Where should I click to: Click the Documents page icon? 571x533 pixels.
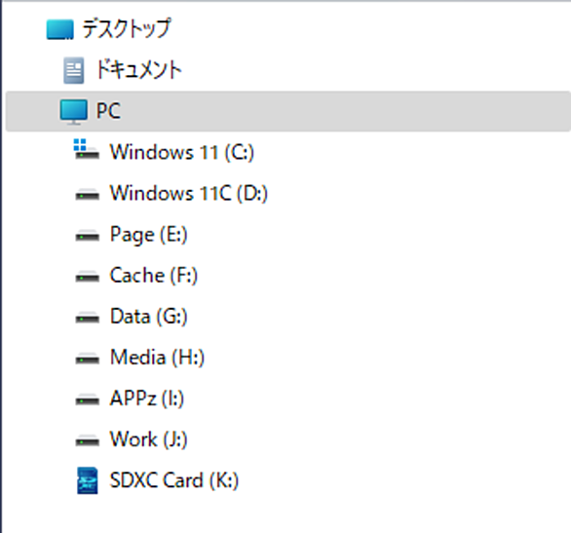tap(73, 70)
